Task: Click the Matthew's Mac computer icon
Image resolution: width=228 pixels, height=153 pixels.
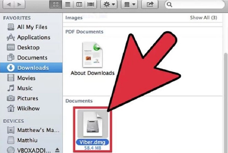Action: [x=11, y=130]
